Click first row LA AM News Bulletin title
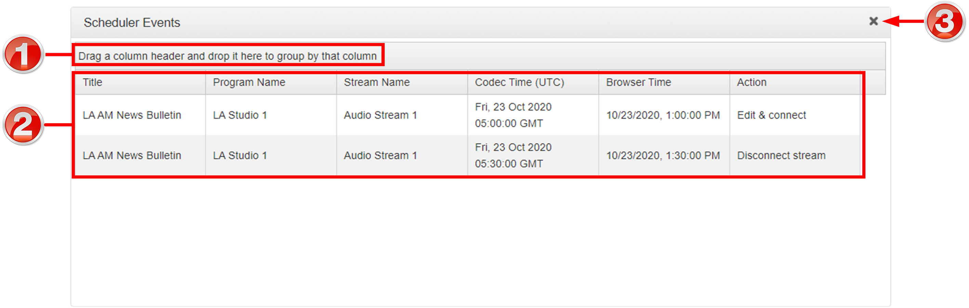Image resolution: width=969 pixels, height=308 pixels. click(132, 115)
